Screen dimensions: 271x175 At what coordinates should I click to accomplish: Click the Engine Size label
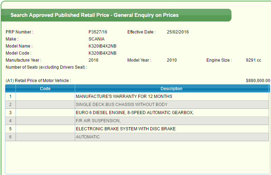point(219,60)
